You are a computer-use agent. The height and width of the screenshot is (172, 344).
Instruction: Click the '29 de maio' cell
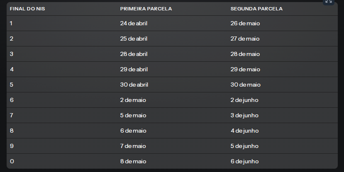click(x=245, y=69)
